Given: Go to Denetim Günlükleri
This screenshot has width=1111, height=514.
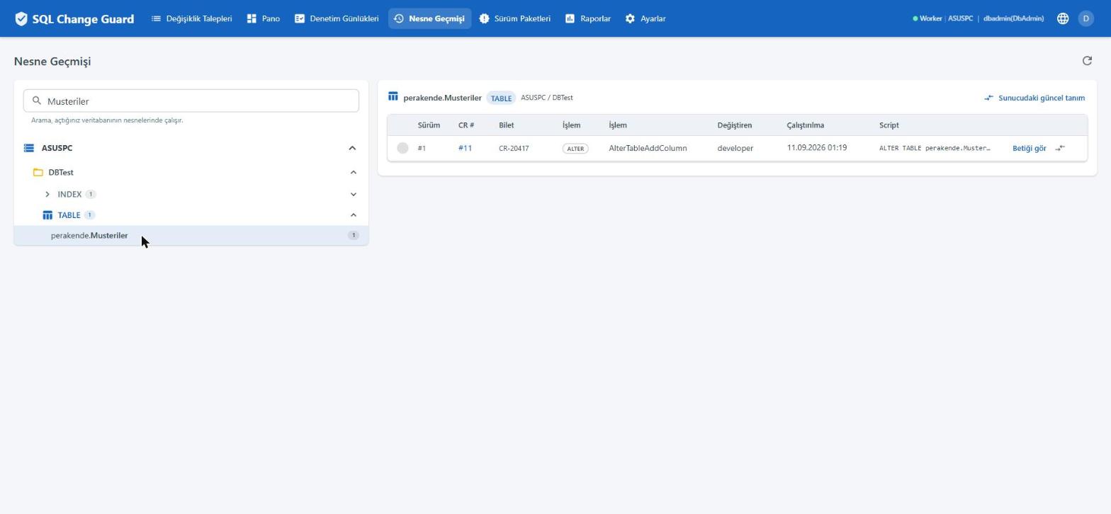Looking at the screenshot, I should [337, 18].
